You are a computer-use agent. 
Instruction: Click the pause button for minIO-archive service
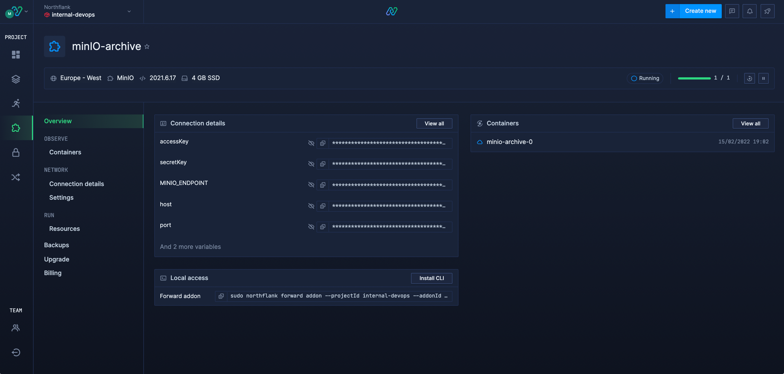click(763, 78)
